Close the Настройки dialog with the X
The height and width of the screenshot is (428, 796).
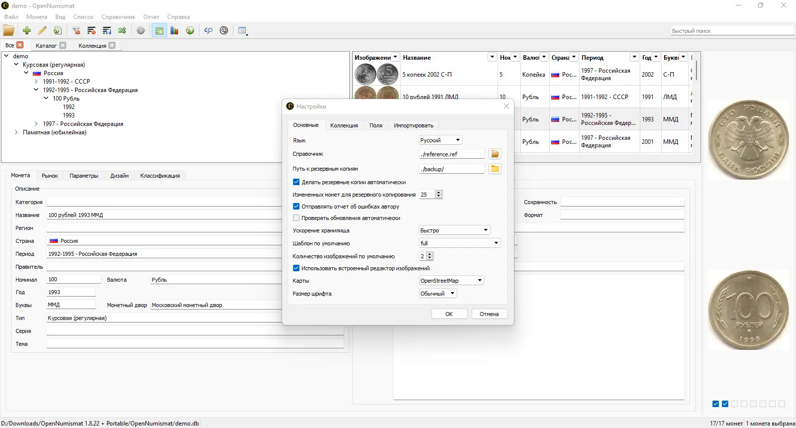(506, 106)
